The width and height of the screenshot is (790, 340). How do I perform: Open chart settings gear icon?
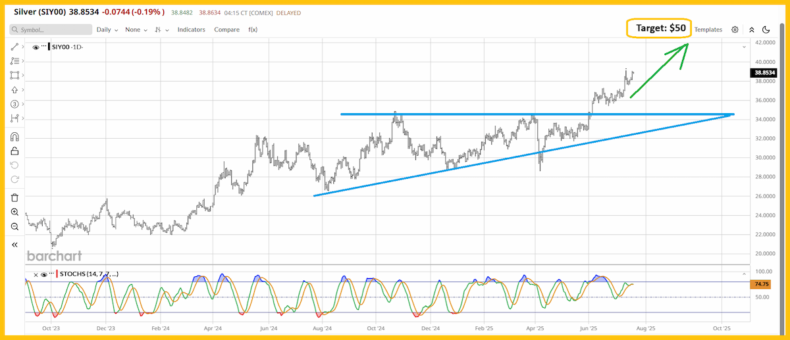coord(735,30)
